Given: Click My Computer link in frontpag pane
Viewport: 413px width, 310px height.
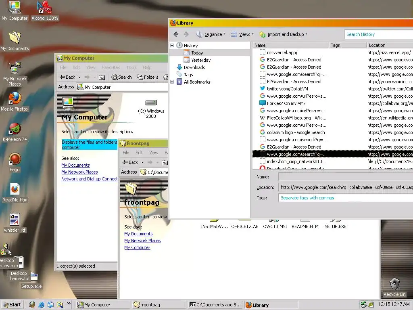Looking at the screenshot, I should click(x=137, y=247).
